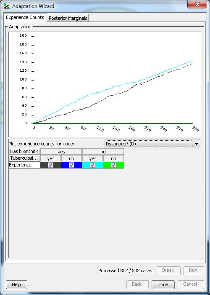Click the Run button

tap(194, 271)
